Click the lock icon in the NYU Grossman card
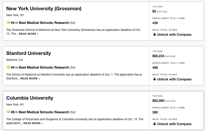This screenshot has height=131, width=206. tap(154, 35)
